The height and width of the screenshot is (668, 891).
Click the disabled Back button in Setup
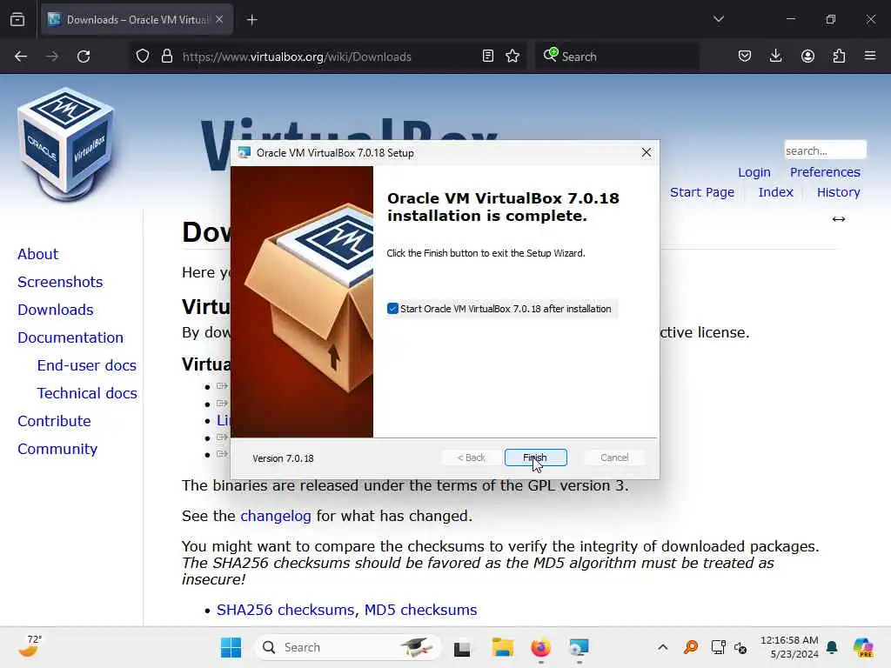(471, 458)
